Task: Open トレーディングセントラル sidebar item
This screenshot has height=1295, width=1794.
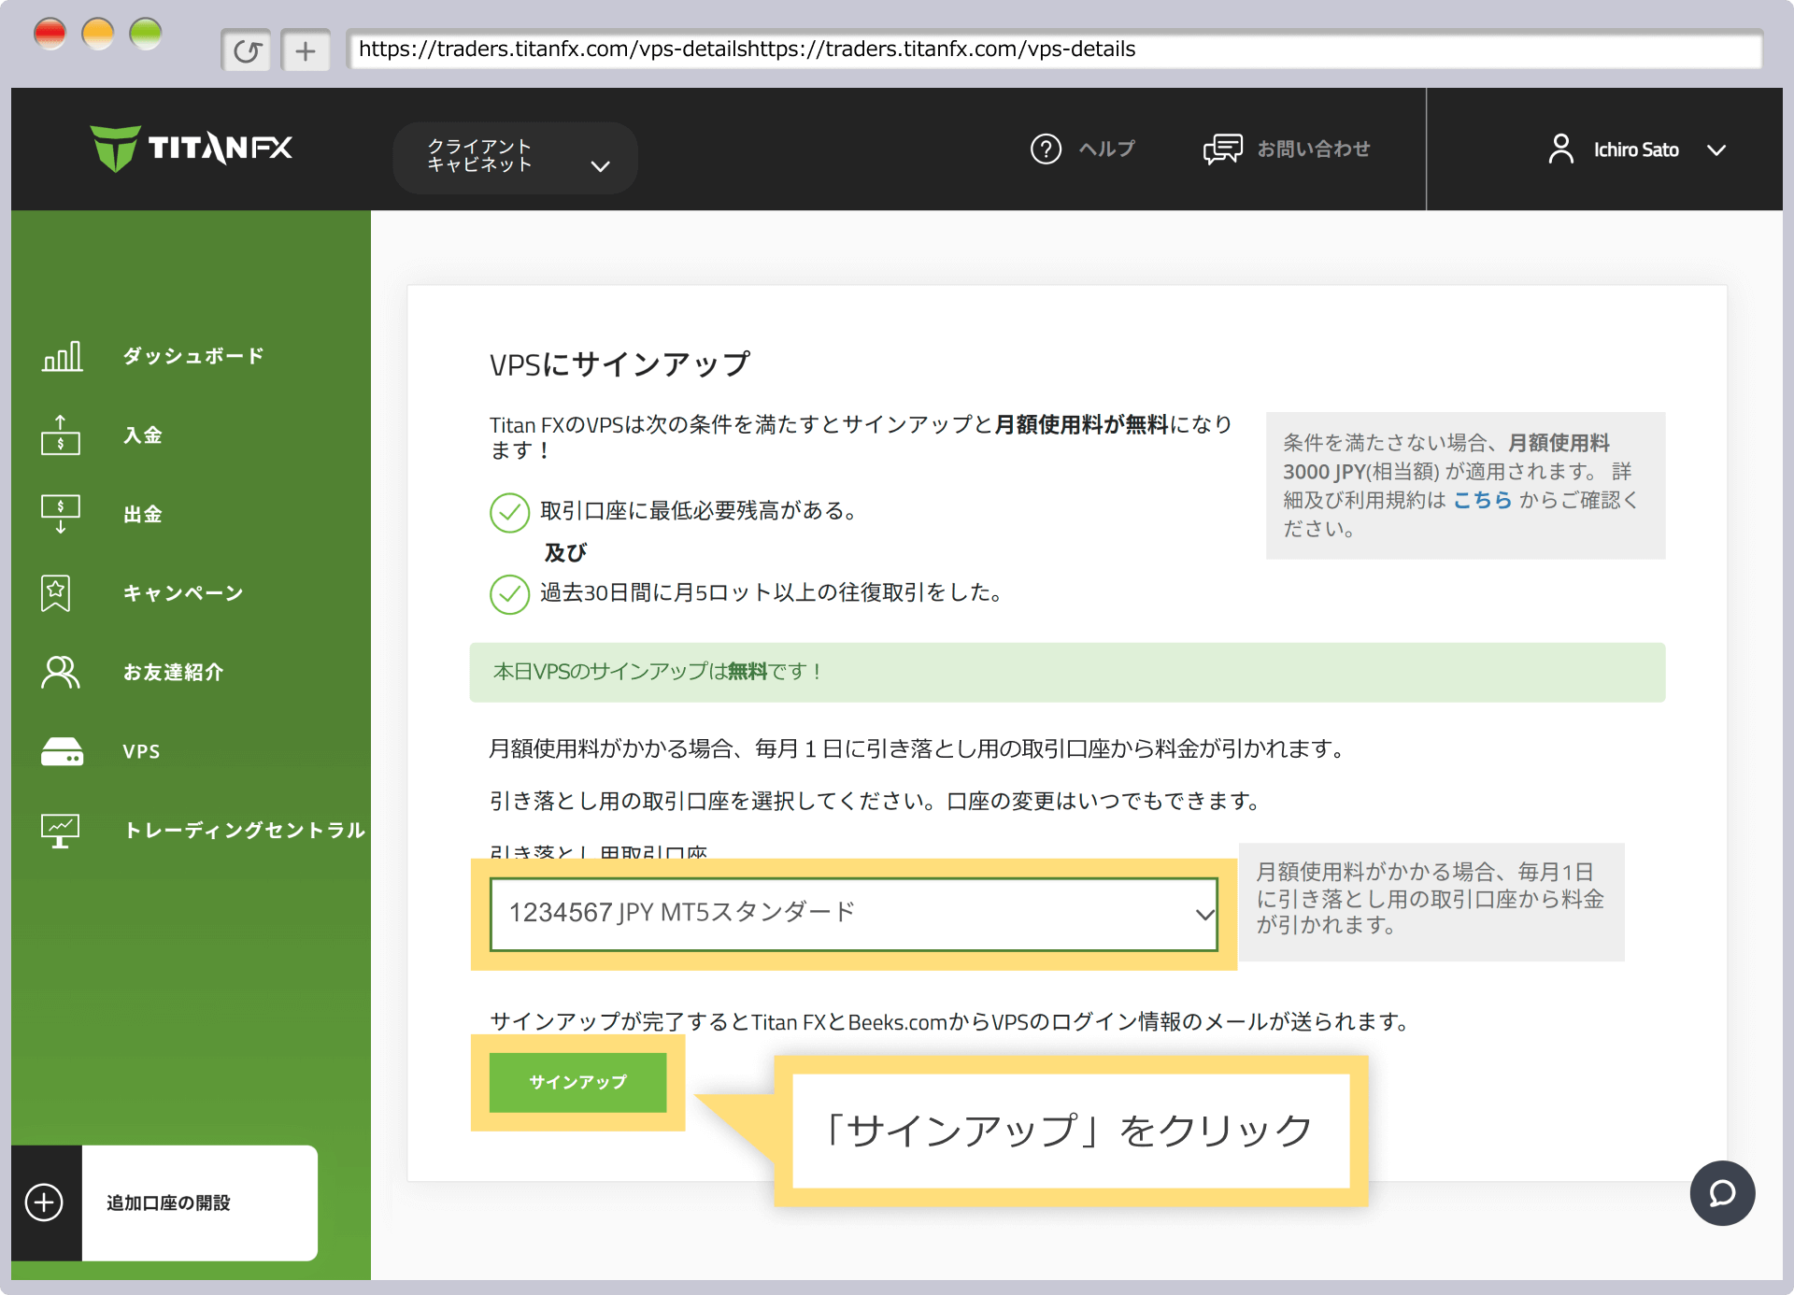Action: coord(245,830)
